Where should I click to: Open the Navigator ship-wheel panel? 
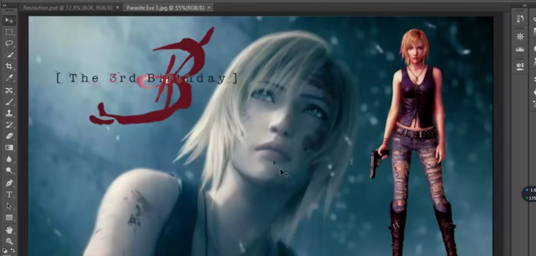(520, 37)
